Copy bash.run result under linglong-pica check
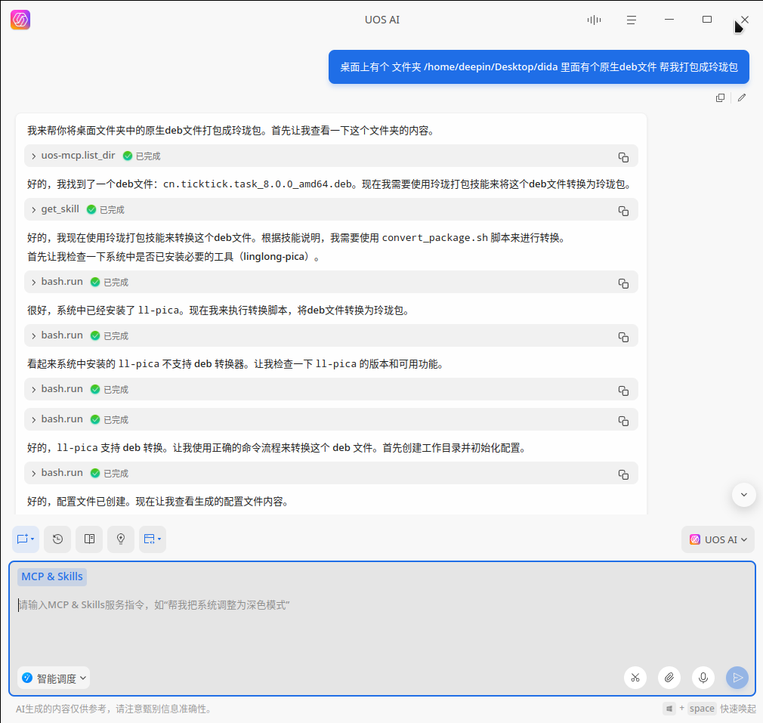Screen dimensions: 763x723 pos(623,283)
